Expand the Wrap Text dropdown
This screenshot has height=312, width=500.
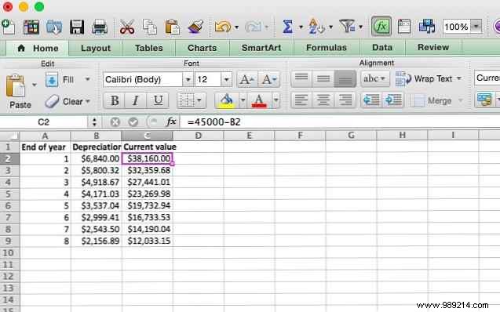459,78
